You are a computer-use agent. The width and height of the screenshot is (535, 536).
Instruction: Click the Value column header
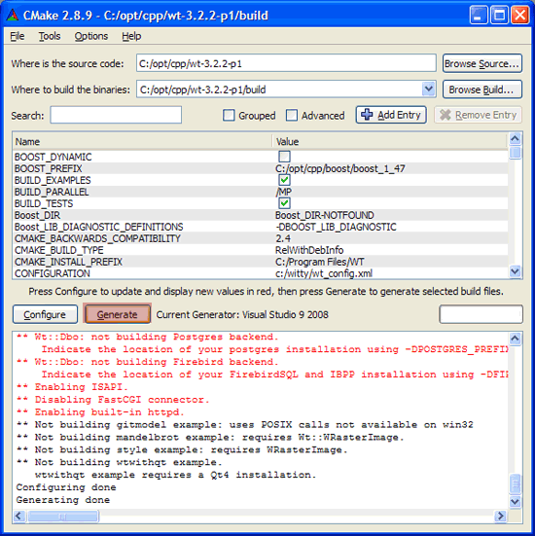click(x=390, y=141)
